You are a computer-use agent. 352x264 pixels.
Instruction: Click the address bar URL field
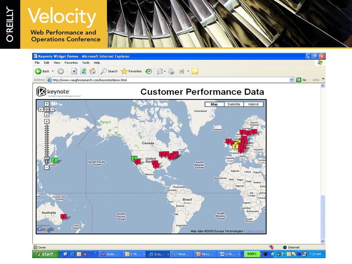tap(168, 80)
